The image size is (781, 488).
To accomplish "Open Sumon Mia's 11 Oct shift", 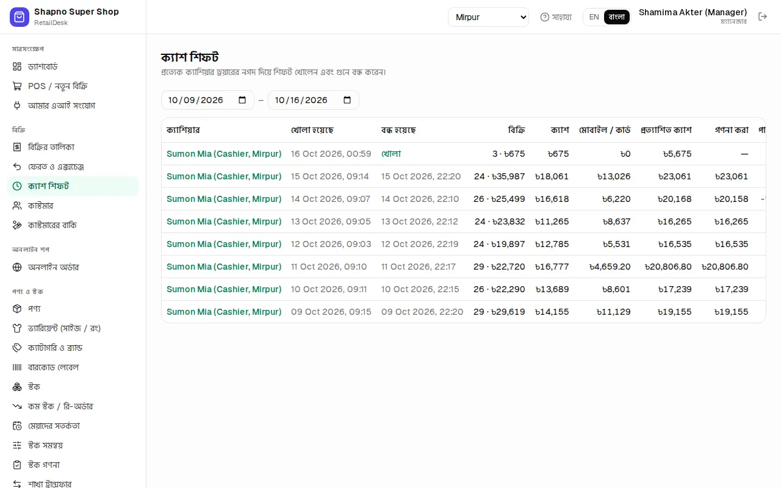I will point(224,267).
